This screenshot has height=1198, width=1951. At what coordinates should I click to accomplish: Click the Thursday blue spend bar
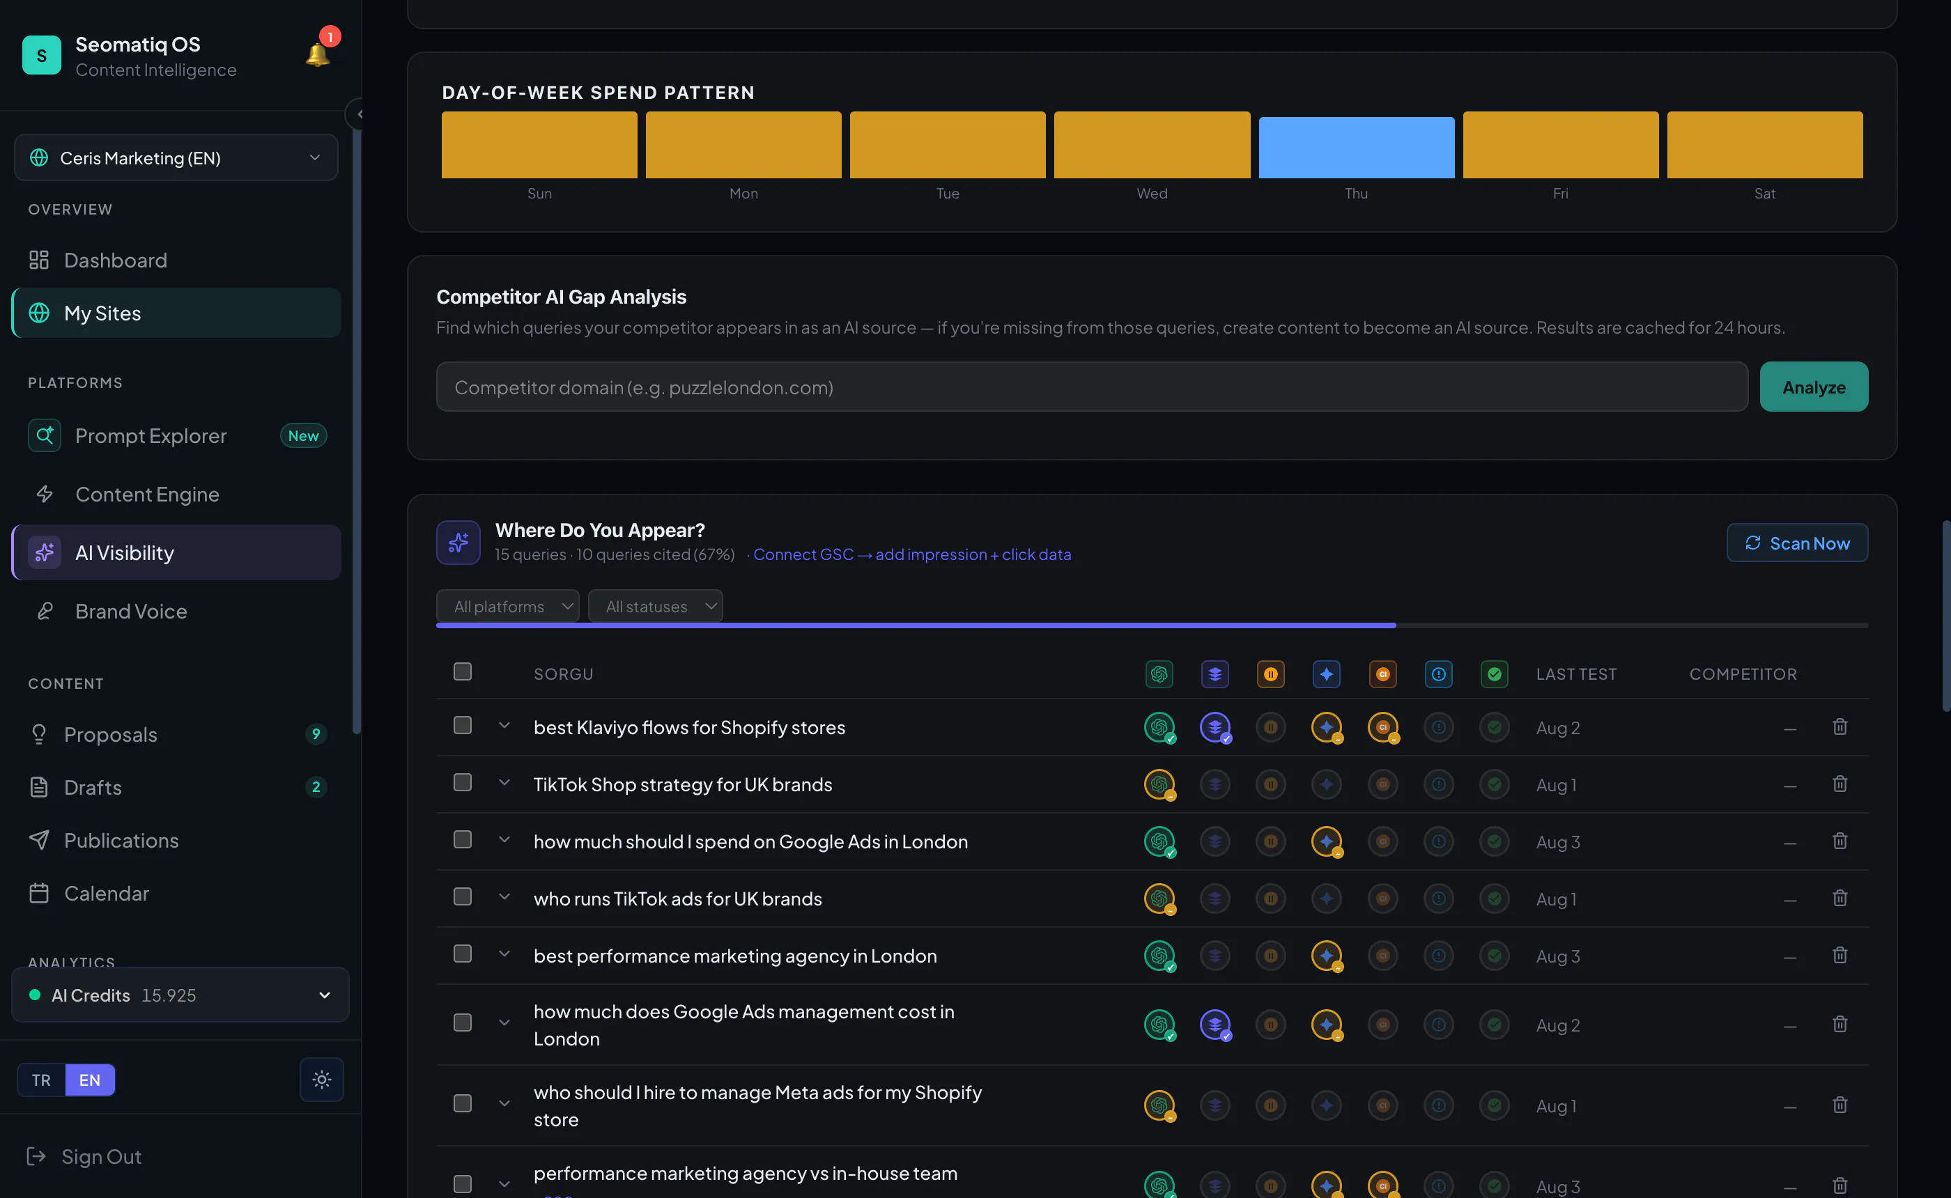click(x=1356, y=148)
